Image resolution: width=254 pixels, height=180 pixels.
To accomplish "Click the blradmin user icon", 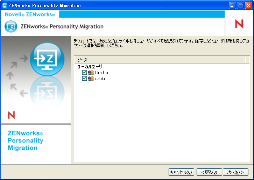I will 91,72.
